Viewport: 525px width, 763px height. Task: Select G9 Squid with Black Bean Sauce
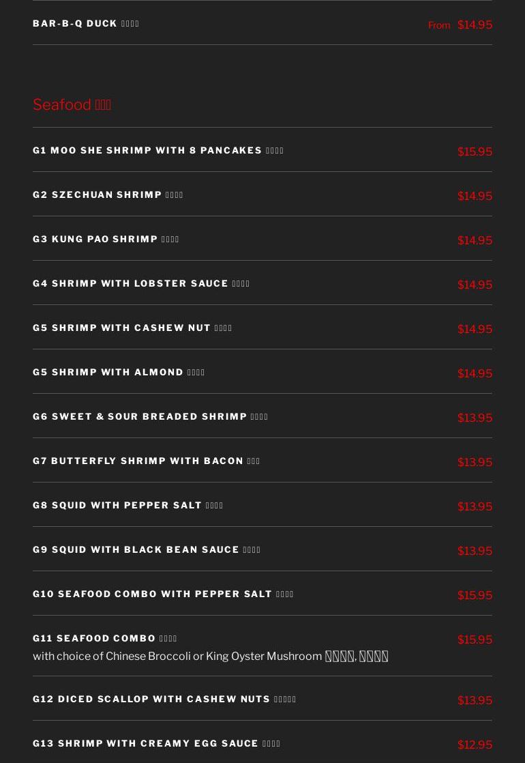[147, 550]
